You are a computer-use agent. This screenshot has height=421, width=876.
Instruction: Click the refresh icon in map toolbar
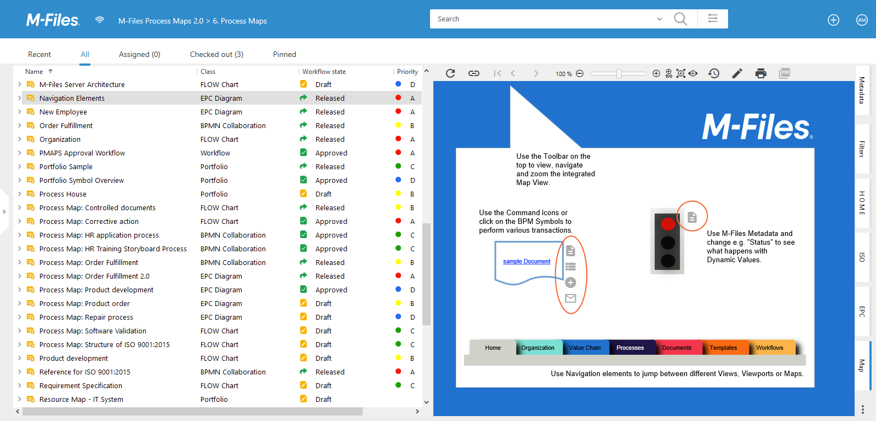pos(450,73)
